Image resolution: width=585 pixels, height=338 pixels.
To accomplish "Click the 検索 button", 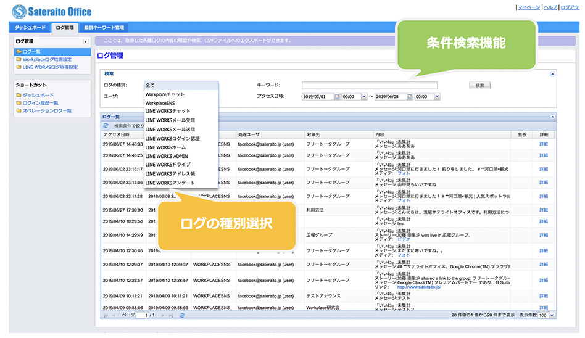I will click(479, 85).
